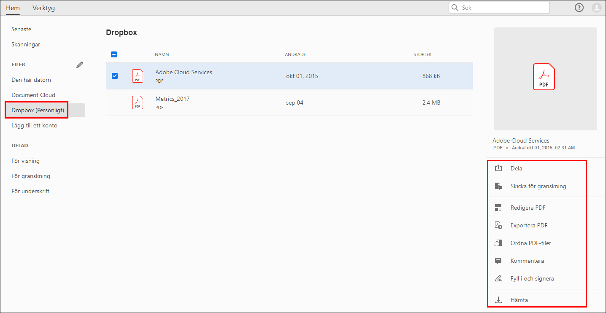
Task: Choose Skicka för granskning action
Action: [538, 186]
